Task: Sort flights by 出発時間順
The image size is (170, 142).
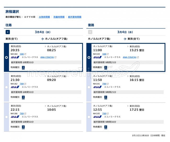Action: [x=44, y=17]
